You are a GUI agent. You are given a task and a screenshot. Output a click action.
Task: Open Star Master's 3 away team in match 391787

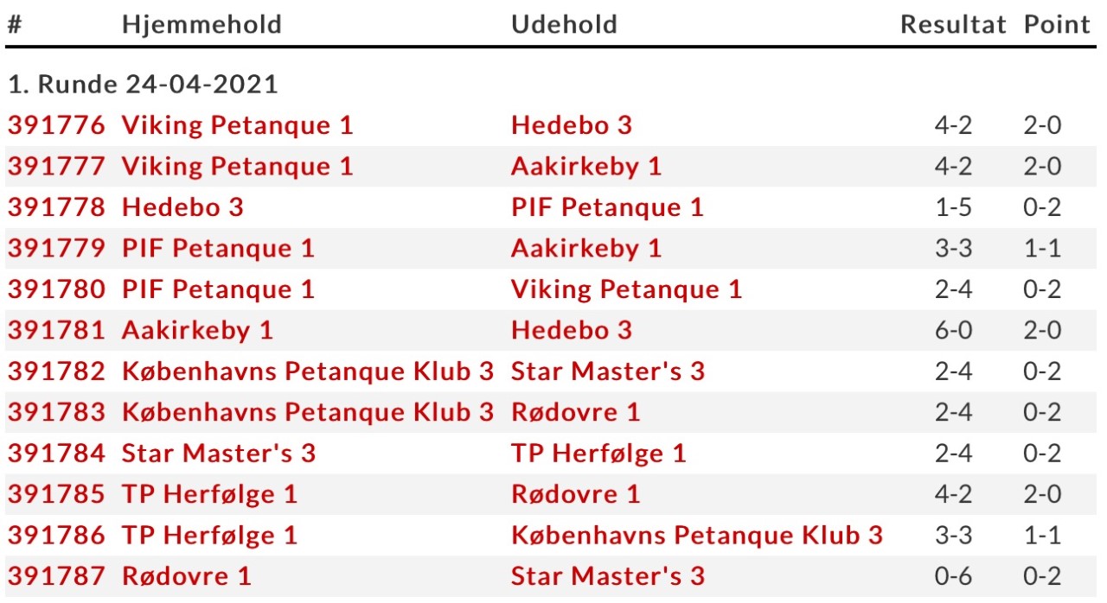608,576
